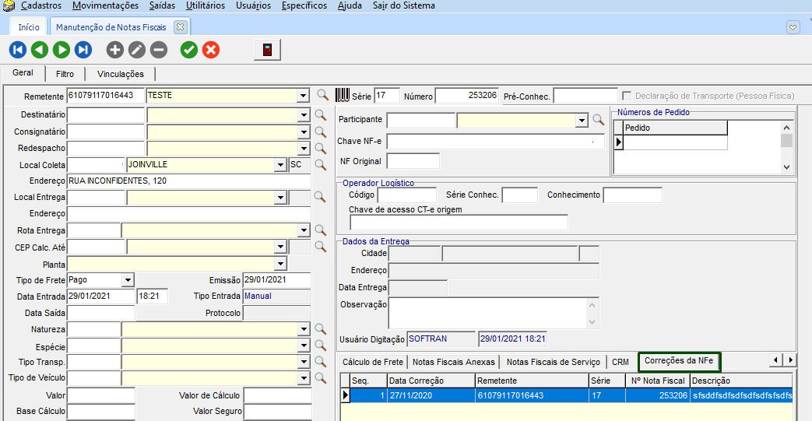Cancel changes with red X icon
This screenshot has width=812, height=421.
pyautogui.click(x=210, y=50)
